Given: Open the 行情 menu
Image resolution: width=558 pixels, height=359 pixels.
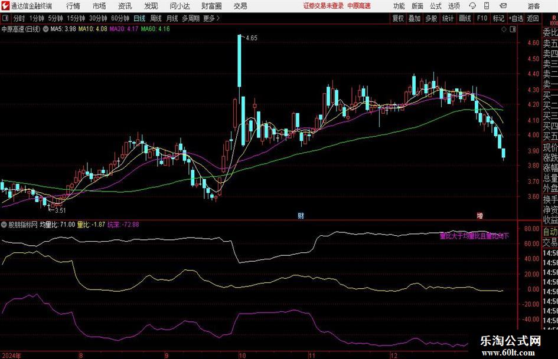Looking at the screenshot, I should tap(73, 6).
